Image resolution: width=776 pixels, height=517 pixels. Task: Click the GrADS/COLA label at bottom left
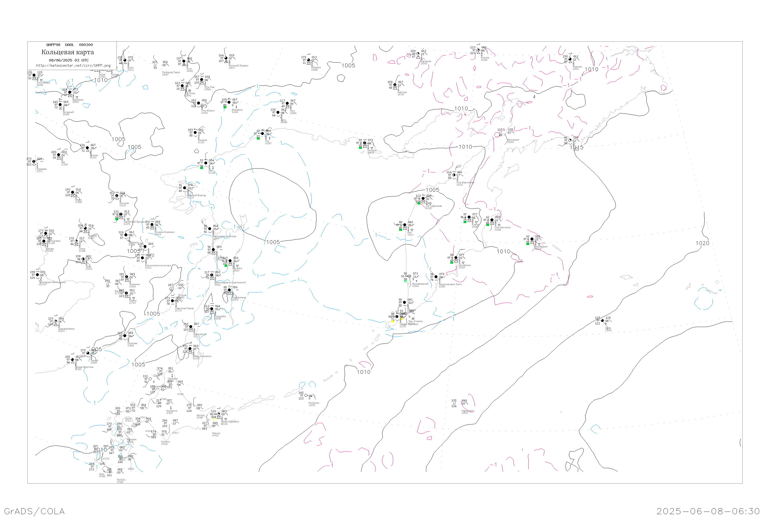pyautogui.click(x=34, y=511)
